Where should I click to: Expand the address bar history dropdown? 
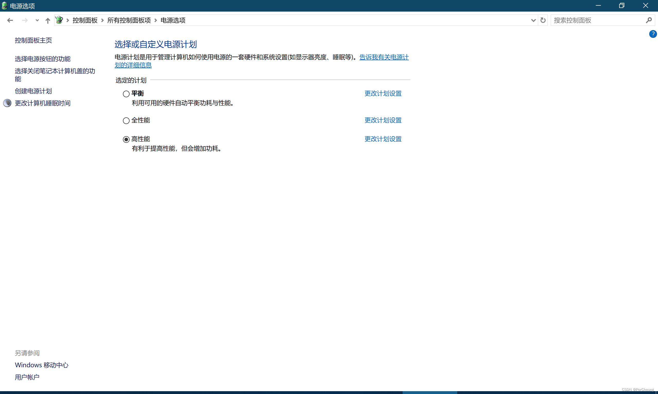pos(533,20)
